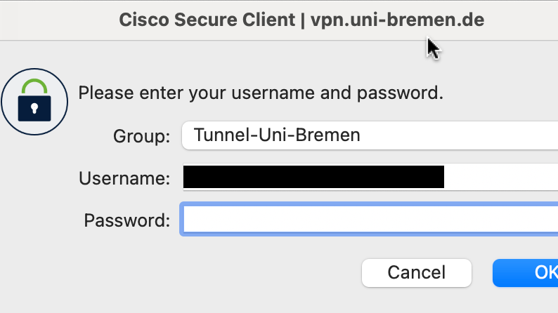
Task: Click the "Username:" label
Action: coord(124,178)
